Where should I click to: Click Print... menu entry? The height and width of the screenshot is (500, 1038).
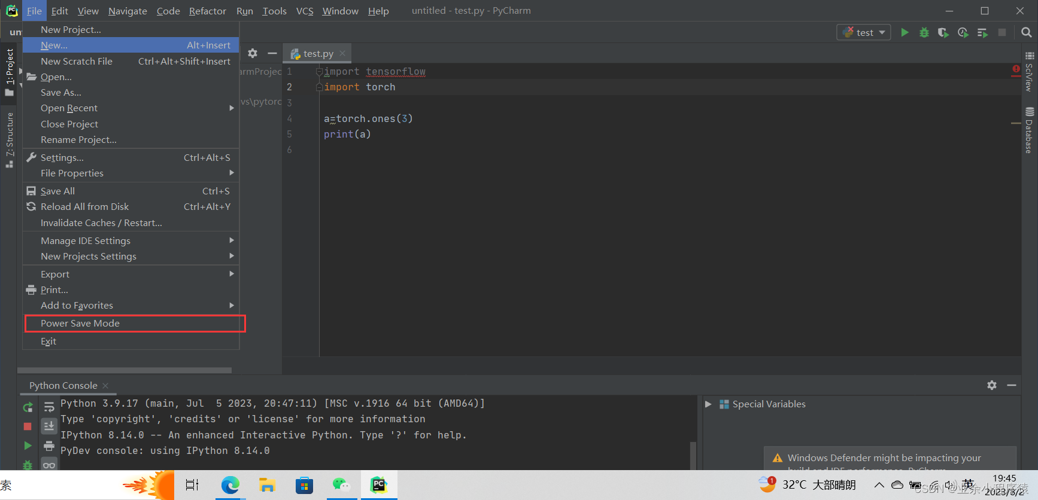[x=130, y=290]
